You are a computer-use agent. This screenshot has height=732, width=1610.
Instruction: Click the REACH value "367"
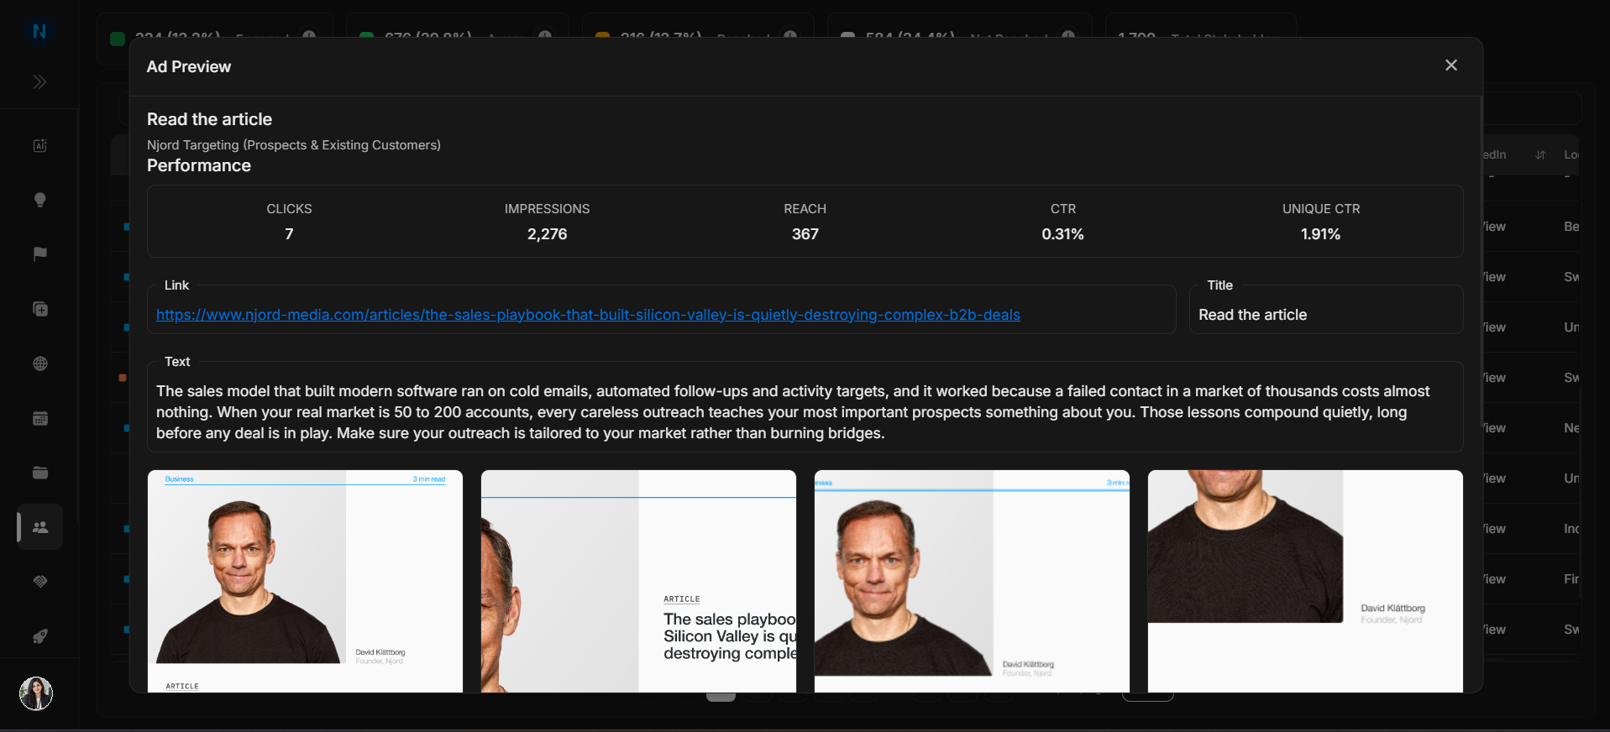click(805, 234)
